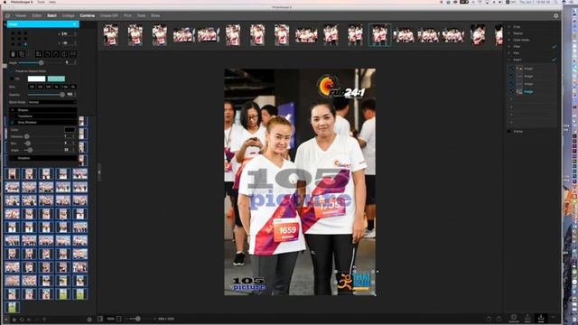Click the Opacity slider handle

(x=62, y=95)
